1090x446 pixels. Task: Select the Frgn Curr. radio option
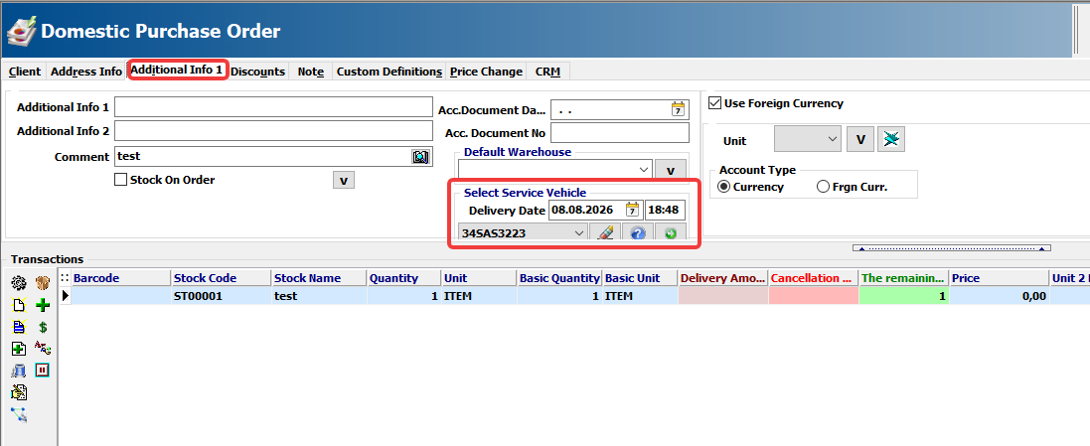click(823, 187)
